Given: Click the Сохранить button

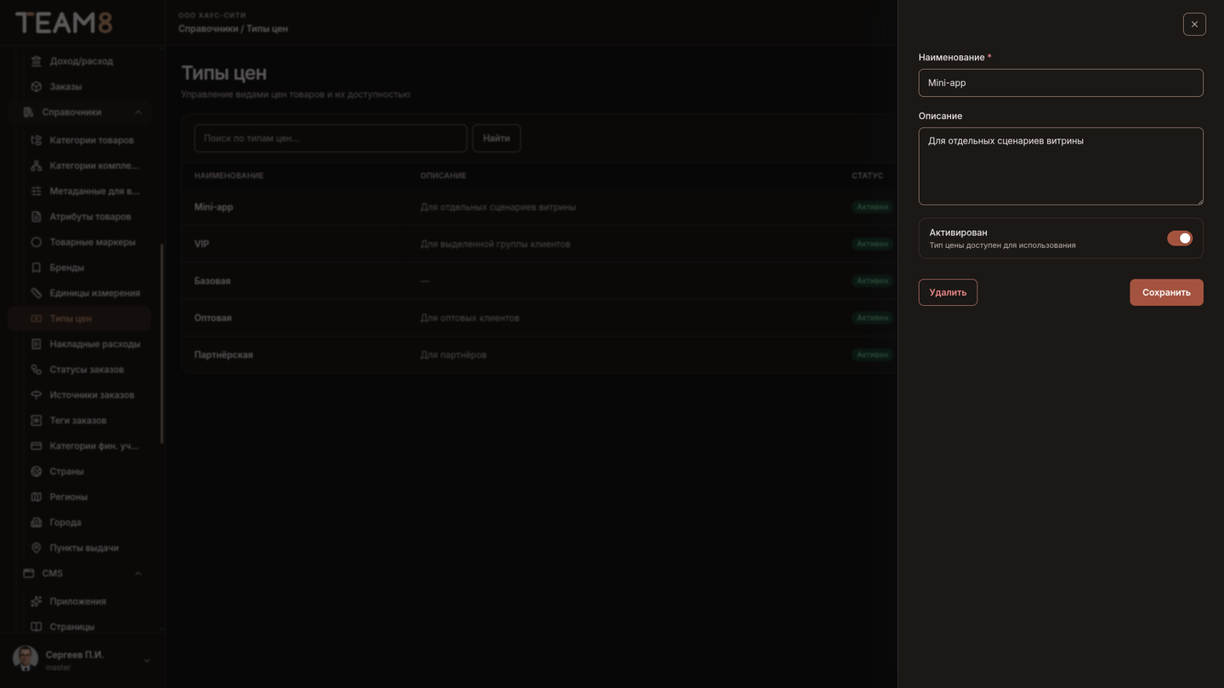Looking at the screenshot, I should point(1166,292).
